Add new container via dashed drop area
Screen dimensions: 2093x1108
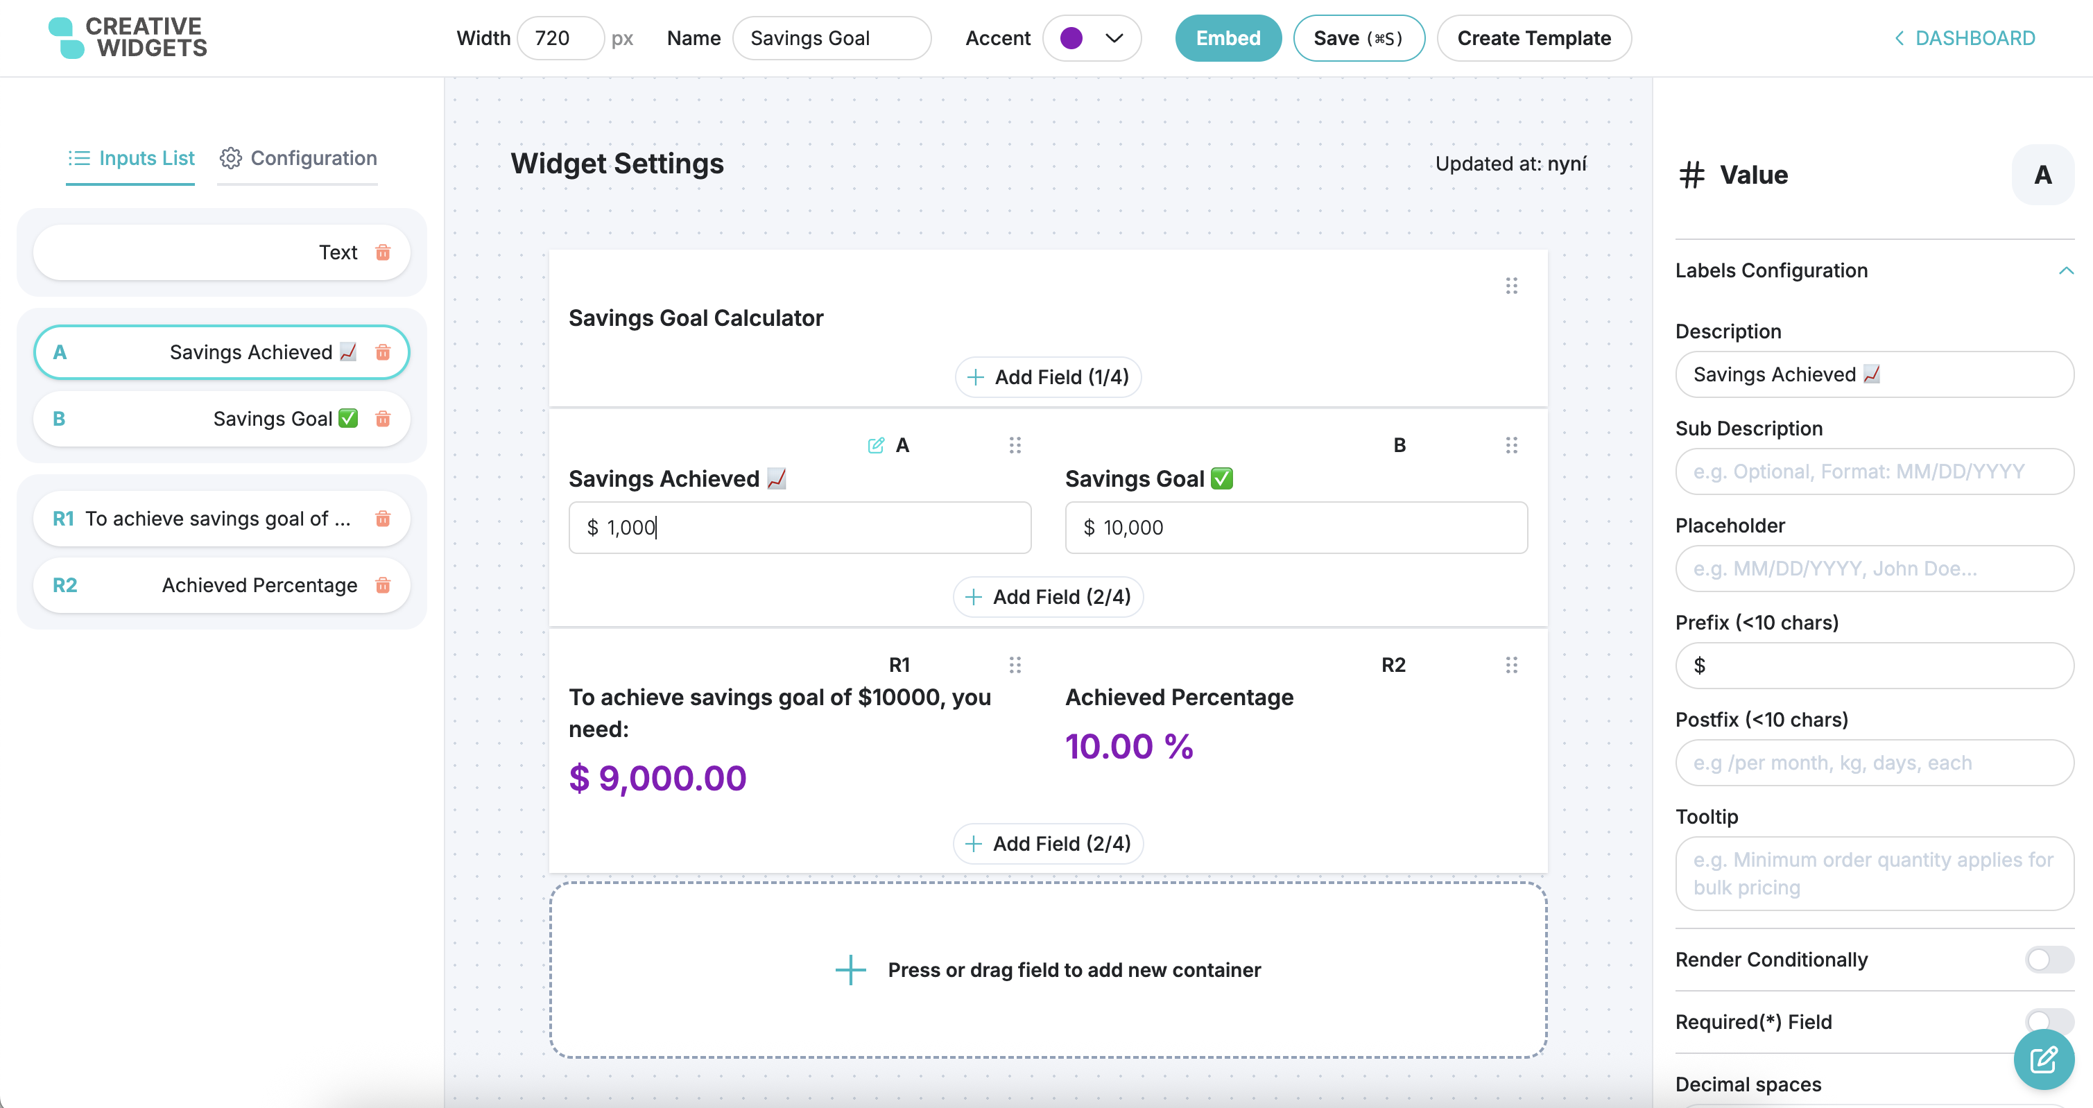[x=1048, y=970]
